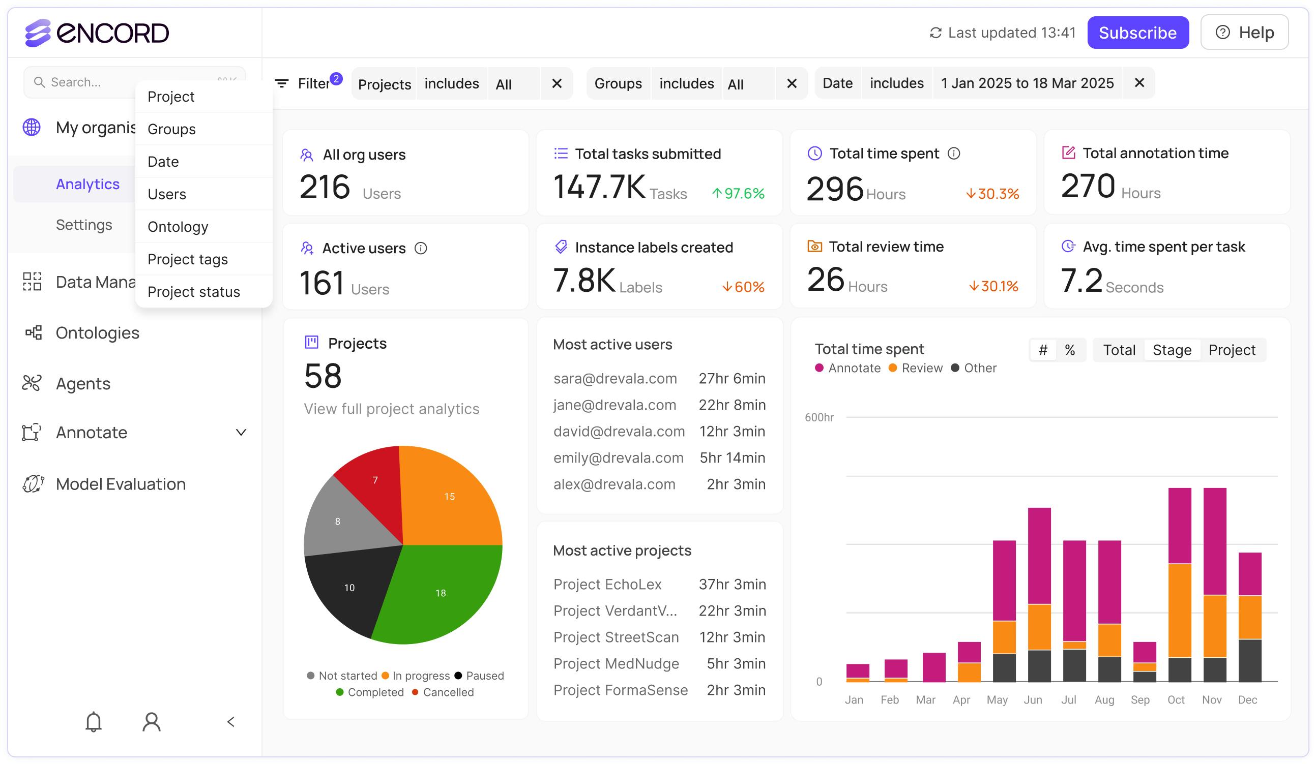
Task: Click the Avg. time spent per task icon
Action: click(1068, 247)
